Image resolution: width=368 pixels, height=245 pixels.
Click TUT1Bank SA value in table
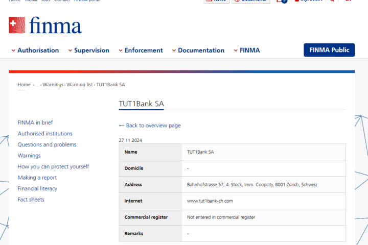point(200,152)
